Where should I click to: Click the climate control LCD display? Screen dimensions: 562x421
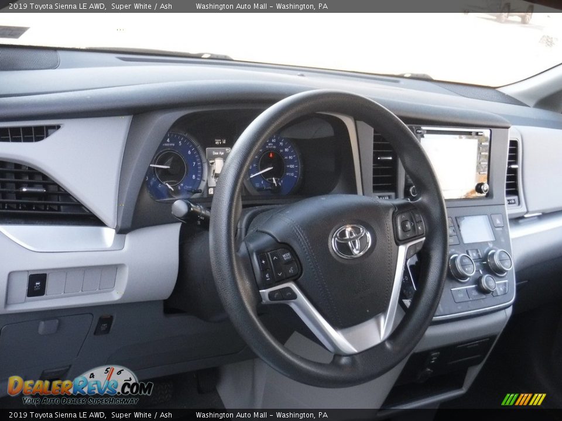click(x=475, y=229)
